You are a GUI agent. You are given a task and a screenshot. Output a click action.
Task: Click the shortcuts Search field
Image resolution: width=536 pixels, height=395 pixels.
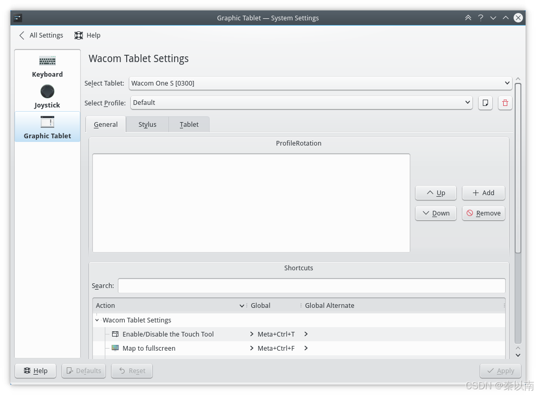click(x=312, y=285)
